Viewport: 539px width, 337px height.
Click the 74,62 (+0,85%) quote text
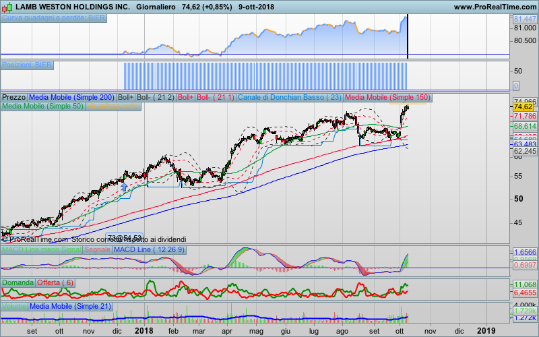[x=207, y=7]
